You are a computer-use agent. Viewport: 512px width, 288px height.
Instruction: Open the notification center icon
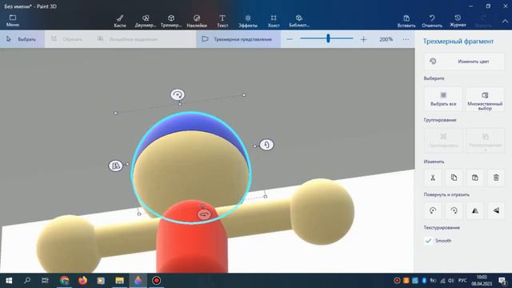point(502,281)
